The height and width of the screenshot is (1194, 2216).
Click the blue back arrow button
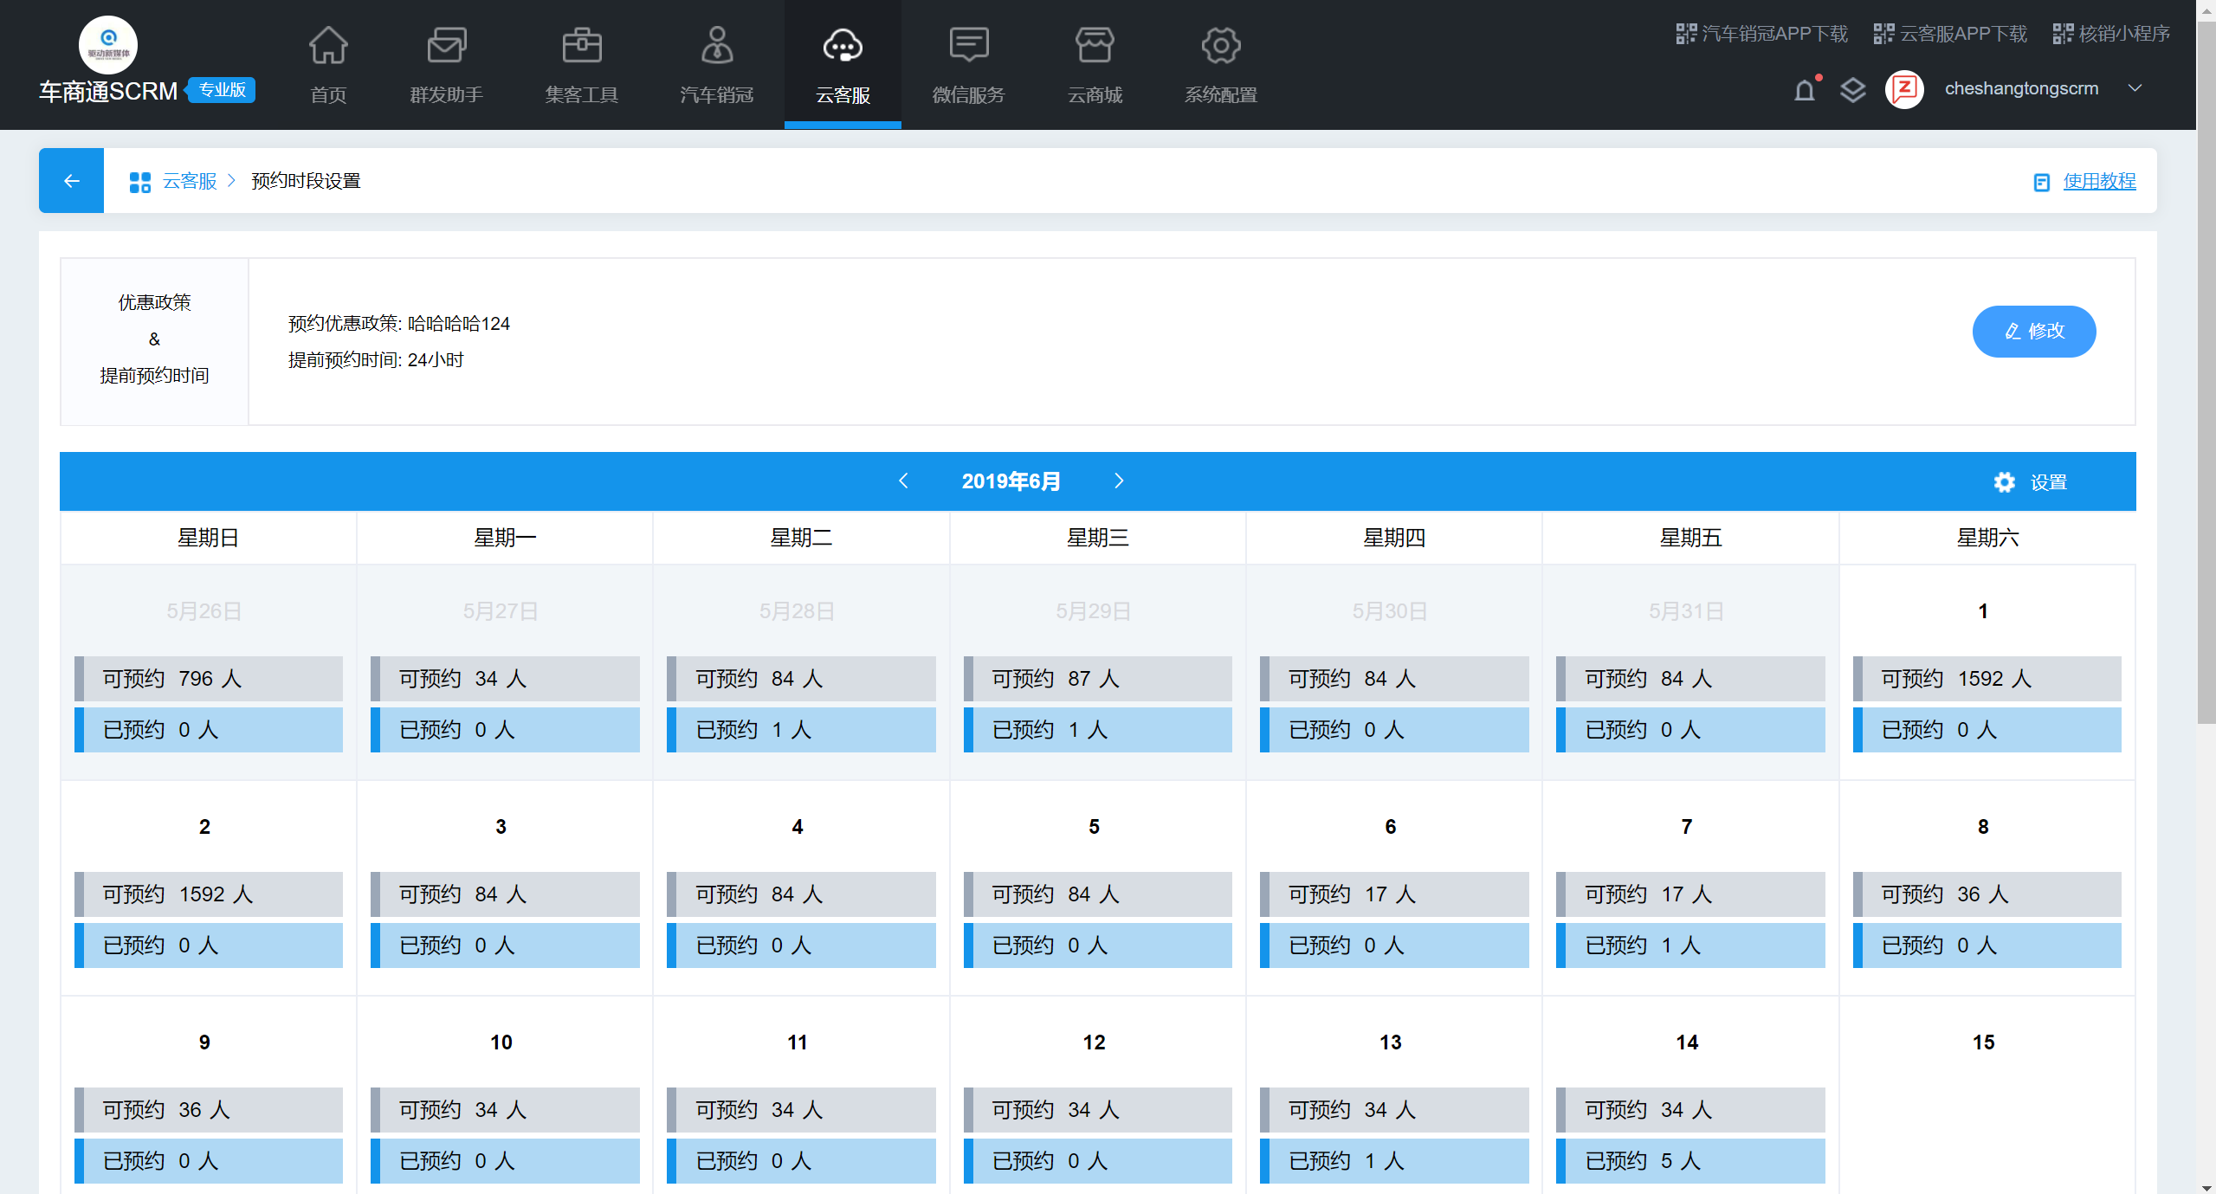[71, 180]
